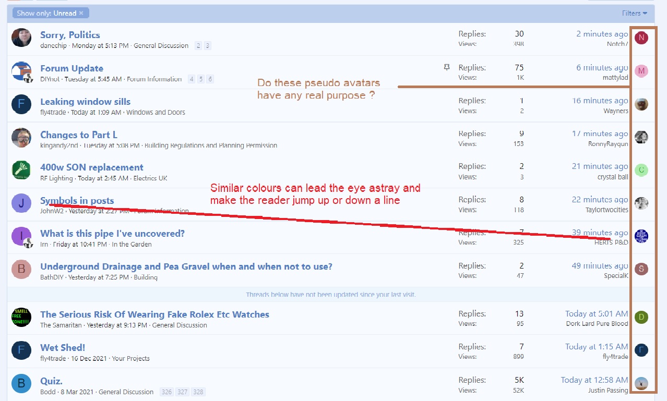Click RF Lighting's green avatar icon
Viewport: 667px width, 401px height.
point(21,171)
